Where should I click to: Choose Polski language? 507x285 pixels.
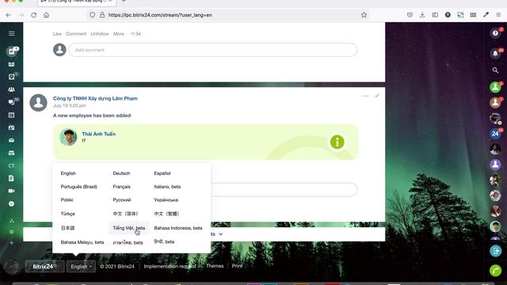click(x=67, y=199)
